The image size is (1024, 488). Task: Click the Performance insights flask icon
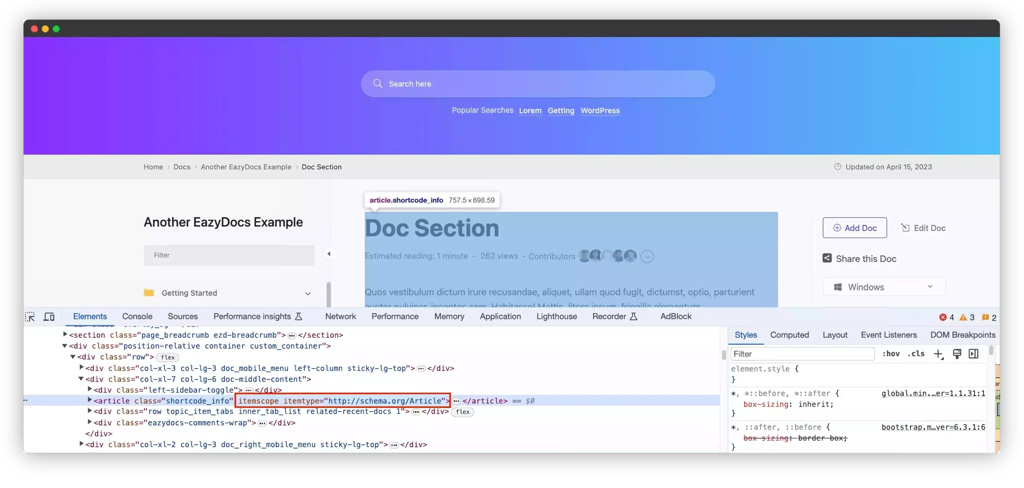(x=298, y=316)
